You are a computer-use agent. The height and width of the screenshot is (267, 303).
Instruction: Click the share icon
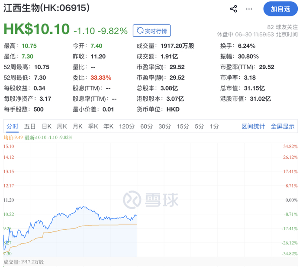[233, 9]
